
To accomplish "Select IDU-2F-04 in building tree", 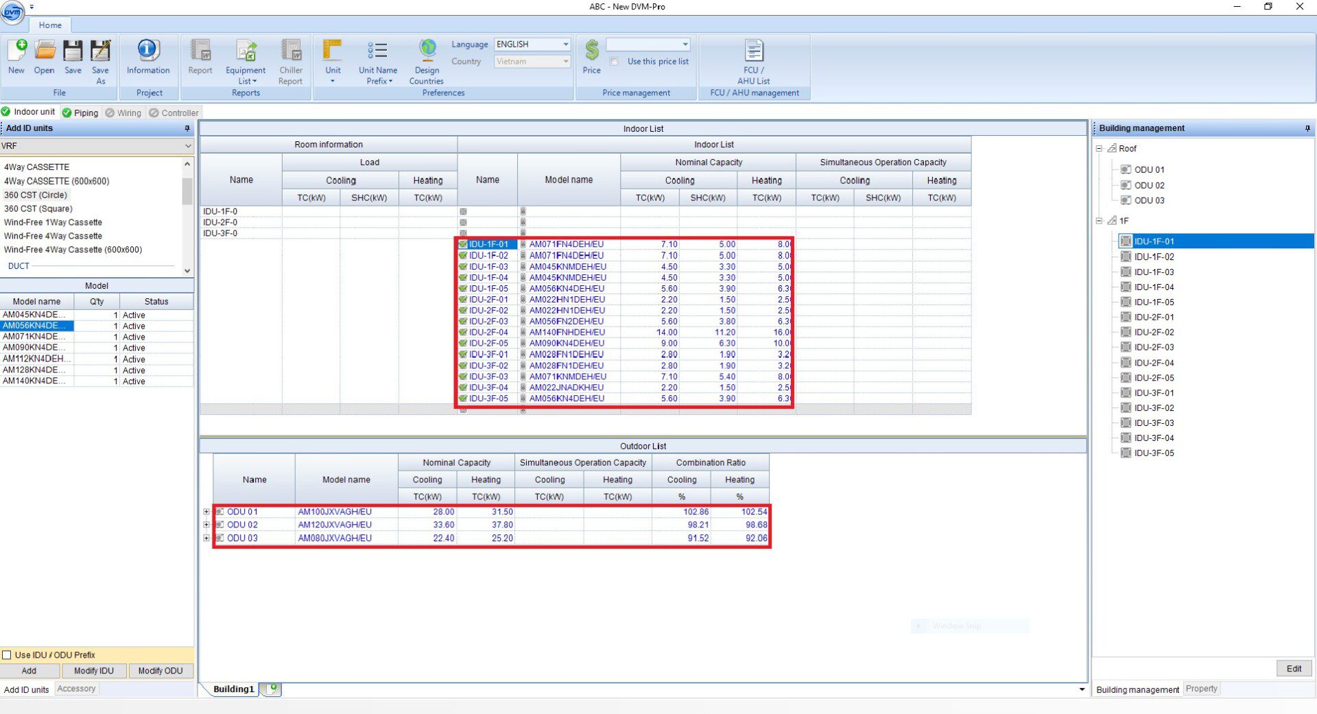I will point(1154,363).
